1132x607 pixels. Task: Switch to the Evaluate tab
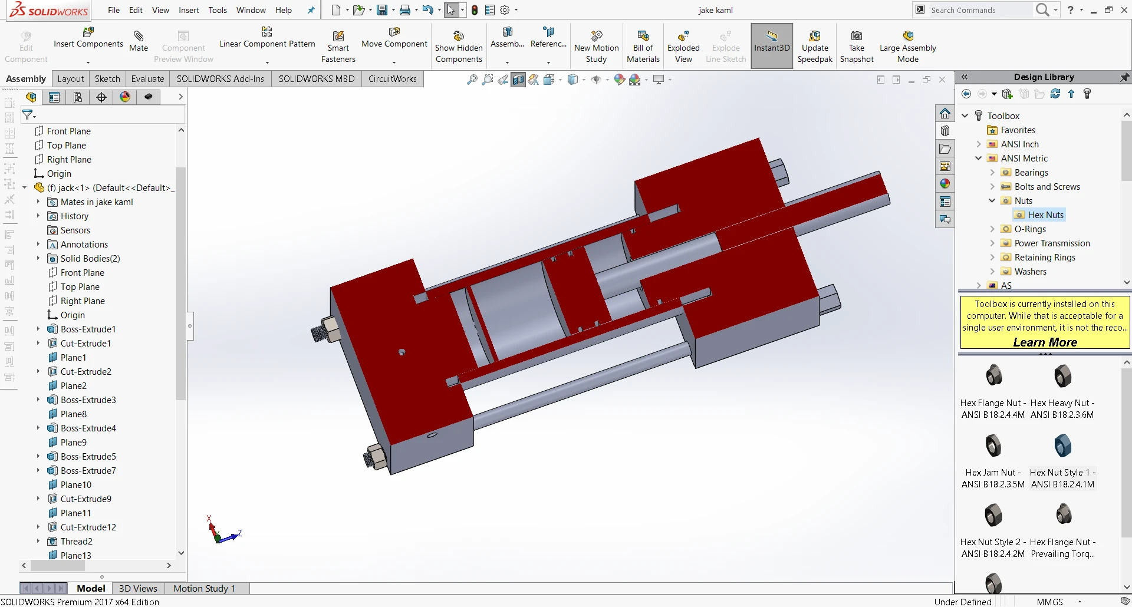(x=147, y=79)
